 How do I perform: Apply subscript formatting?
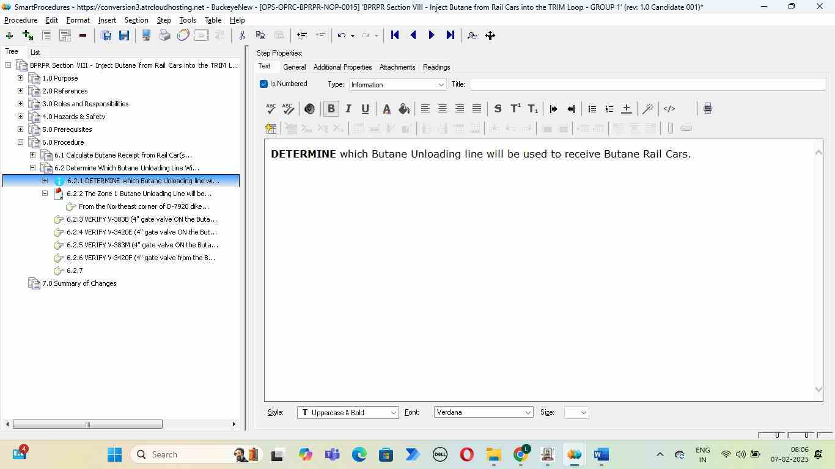click(532, 109)
